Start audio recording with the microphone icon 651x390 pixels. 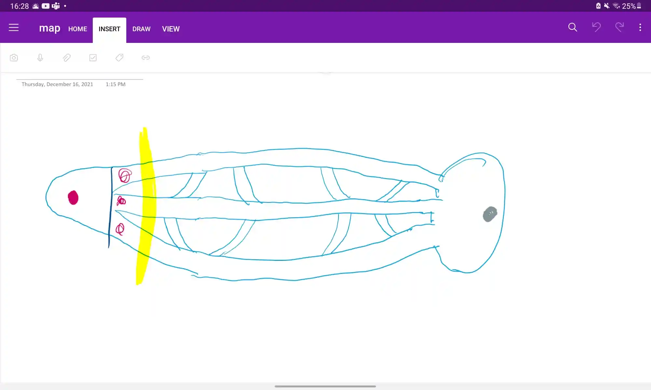(x=40, y=58)
